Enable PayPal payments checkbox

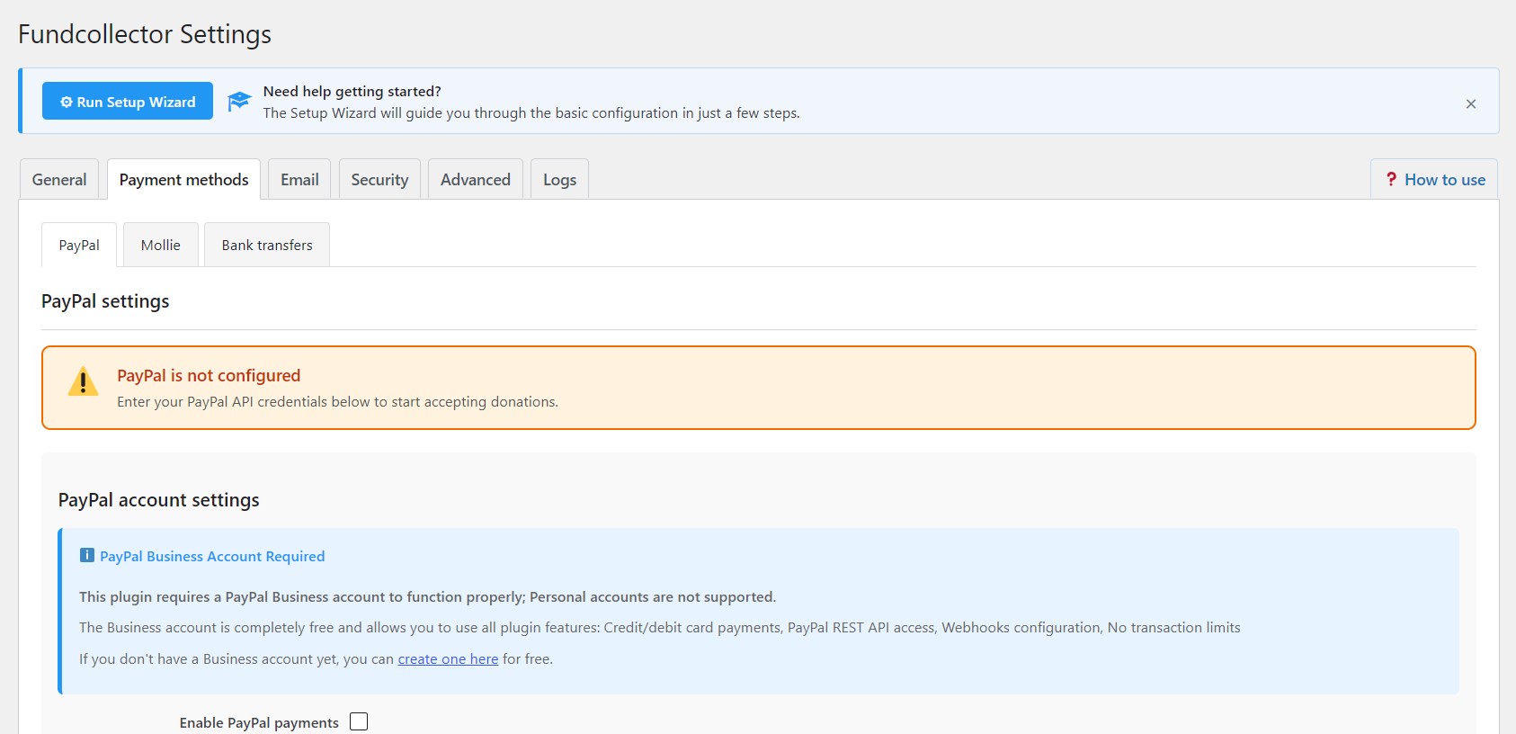[359, 721]
